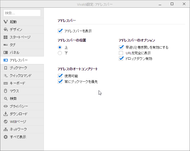Enable URLを完全に表示 checkbox
The image size is (190, 151).
tap(121, 53)
